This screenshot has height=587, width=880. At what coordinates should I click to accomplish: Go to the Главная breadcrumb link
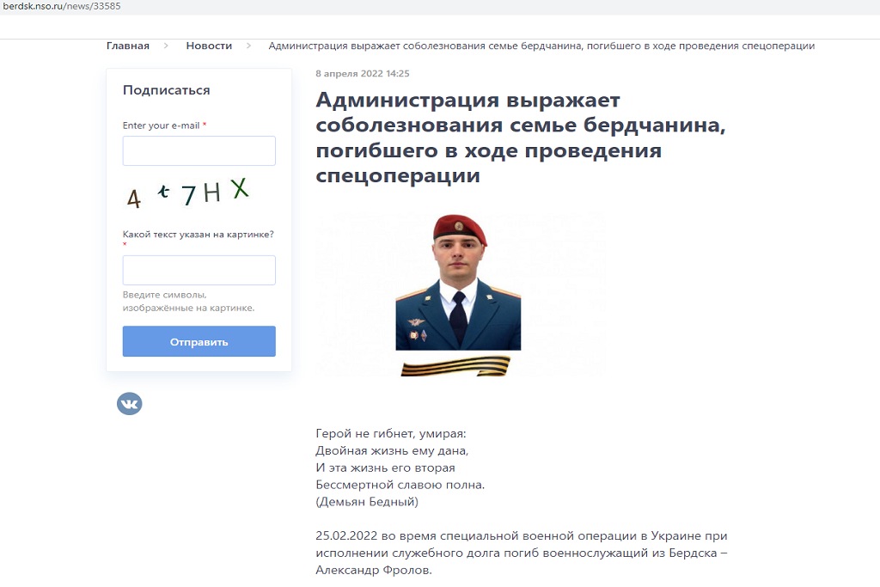[x=128, y=46]
